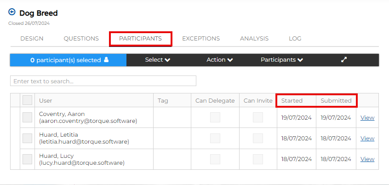Select the checkbox for Lucy Huard
The image size is (389, 185).
[x=27, y=159]
